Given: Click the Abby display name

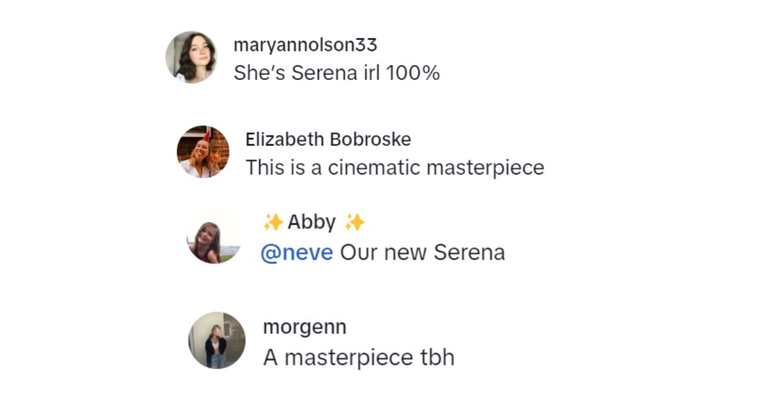Looking at the screenshot, I should 312,222.
